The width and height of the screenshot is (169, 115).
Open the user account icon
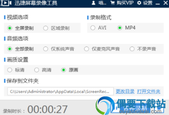[94, 3]
